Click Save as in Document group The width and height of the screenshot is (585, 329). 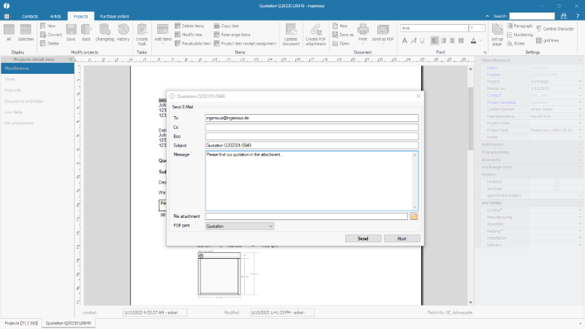point(343,34)
